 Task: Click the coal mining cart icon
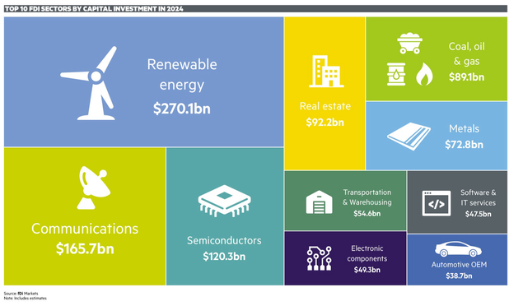point(409,43)
